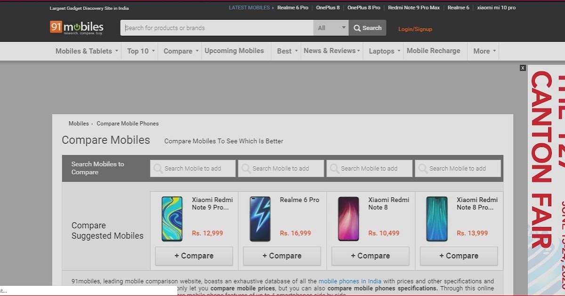Add Xiaomi Redmi Note 8 Pro to compare
This screenshot has width=565, height=296.
[x=459, y=256]
